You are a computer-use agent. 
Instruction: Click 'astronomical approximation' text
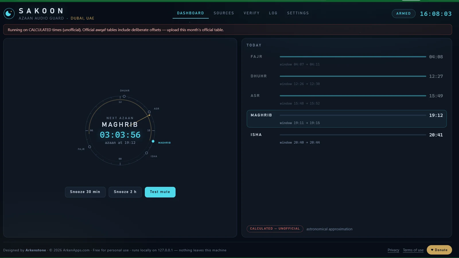[x=329, y=229]
